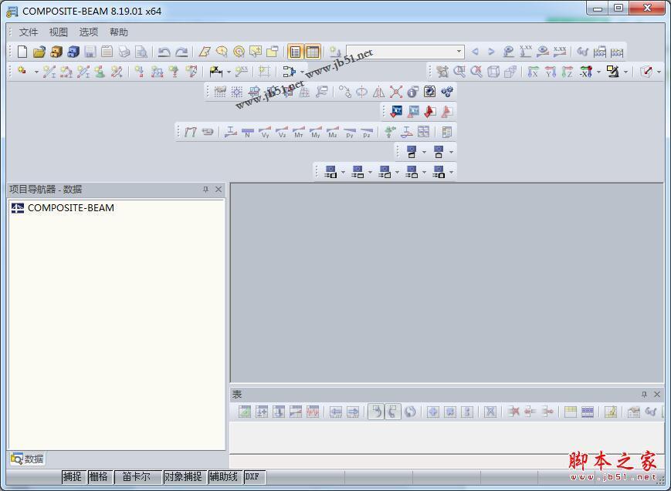The height and width of the screenshot is (491, 671).
Task: Expand dropdown arrow beside the dimension icon
Action: point(229,72)
